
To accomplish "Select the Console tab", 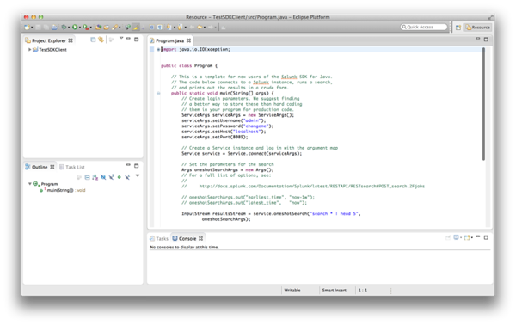I will (x=187, y=238).
